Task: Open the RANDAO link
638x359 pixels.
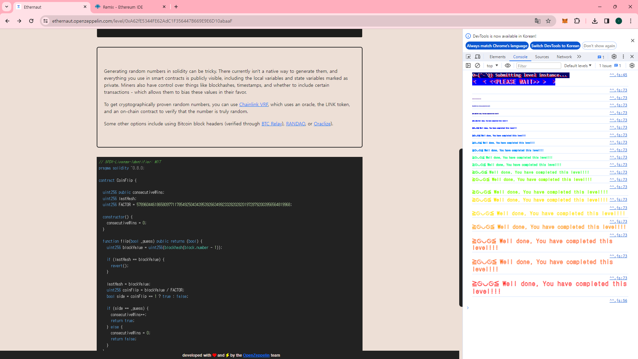Action: pyautogui.click(x=295, y=124)
